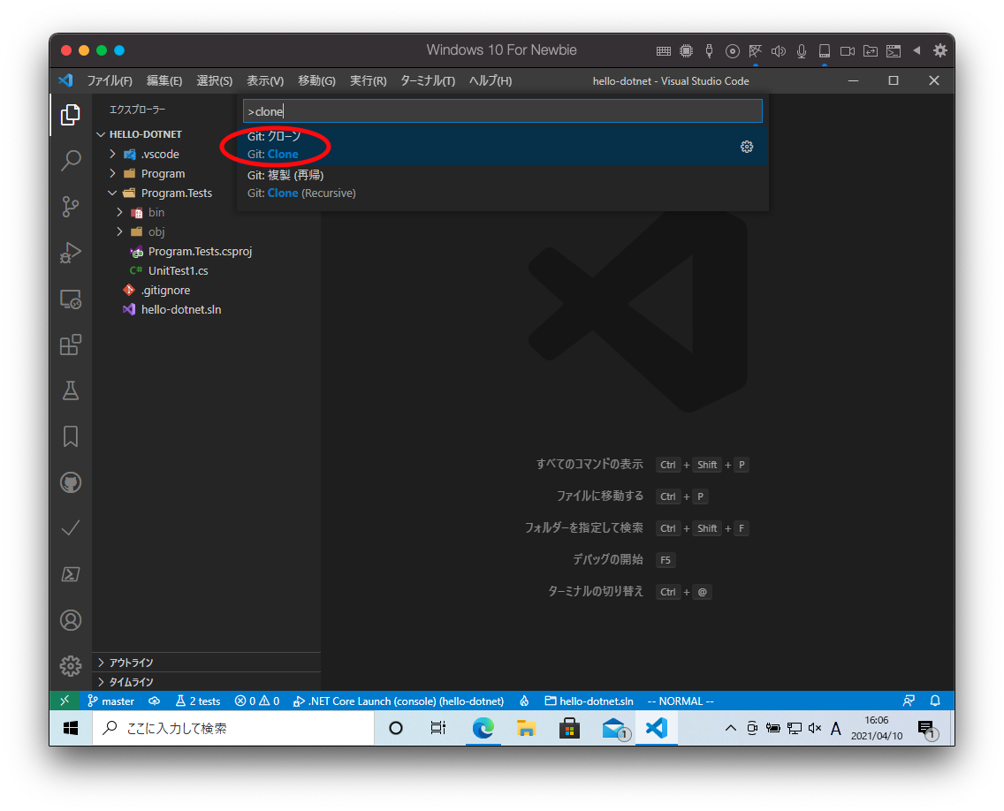Click the 2 tests status item
This screenshot has width=1004, height=811.
pos(198,701)
